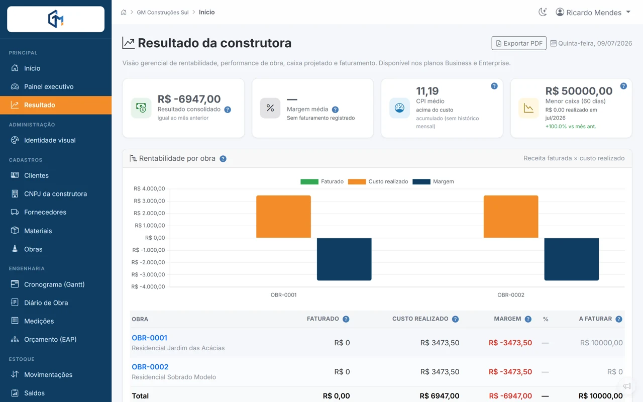
Task: Open Identidade visual in the sidebar
Action: [56, 140]
